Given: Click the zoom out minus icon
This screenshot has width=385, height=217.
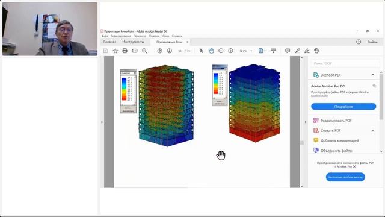Looking at the screenshot, I should click(221, 51).
